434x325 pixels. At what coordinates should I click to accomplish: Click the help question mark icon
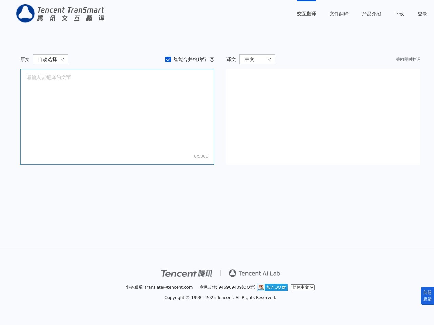(x=212, y=59)
